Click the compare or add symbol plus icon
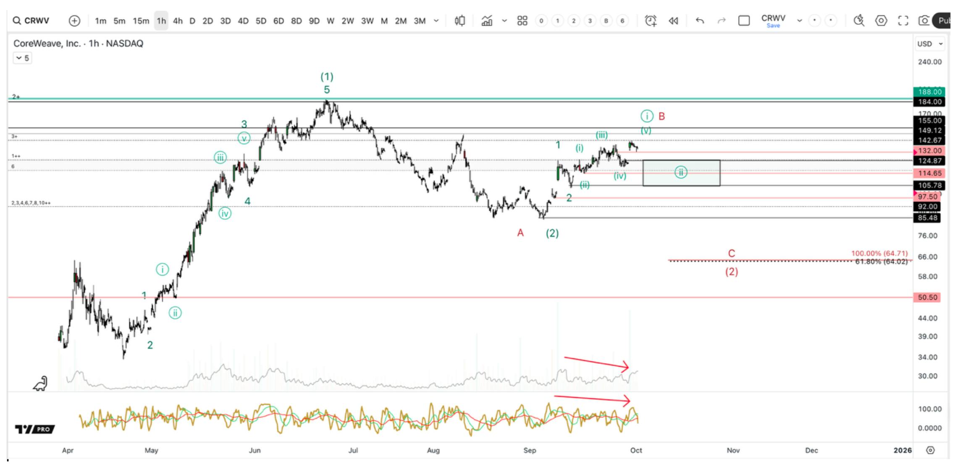The image size is (955, 467). coord(74,21)
